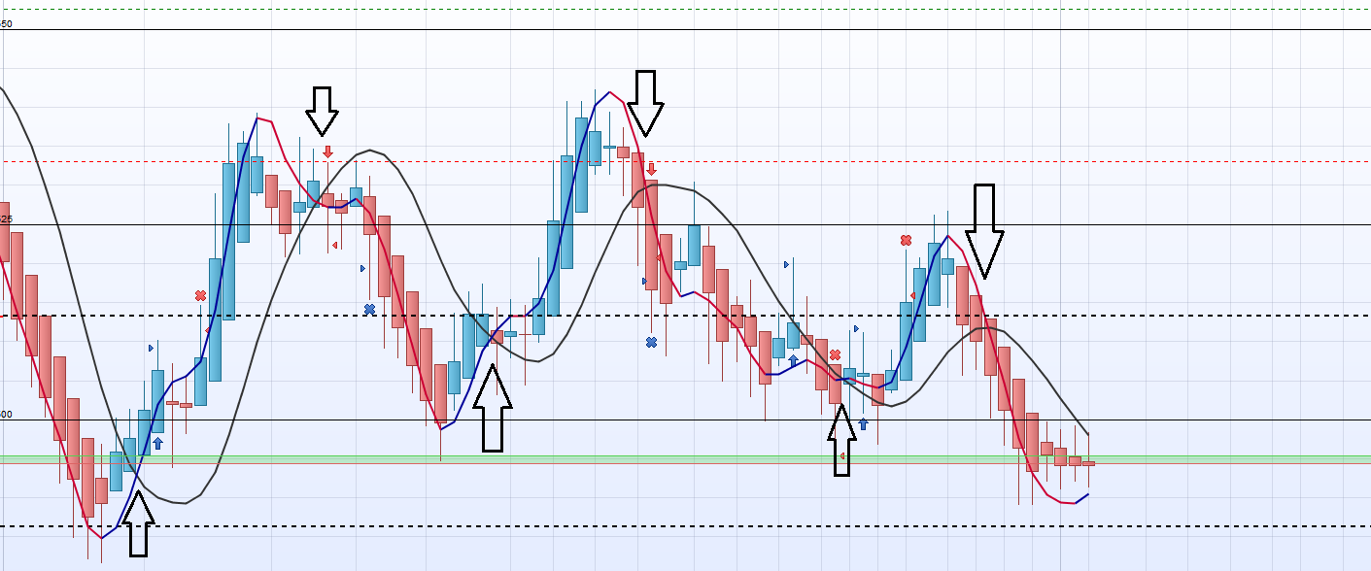The image size is (1371, 571).
Task: Select the rightmost red X signal marker
Action: (x=906, y=240)
